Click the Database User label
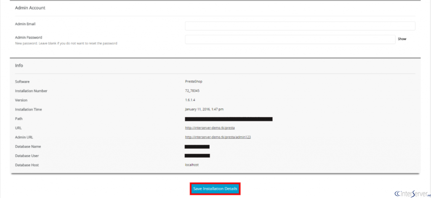The width and height of the screenshot is (431, 198). (27, 156)
